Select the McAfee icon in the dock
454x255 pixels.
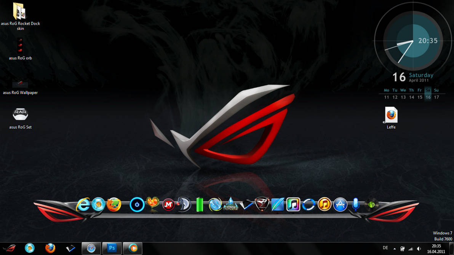[x=168, y=205]
